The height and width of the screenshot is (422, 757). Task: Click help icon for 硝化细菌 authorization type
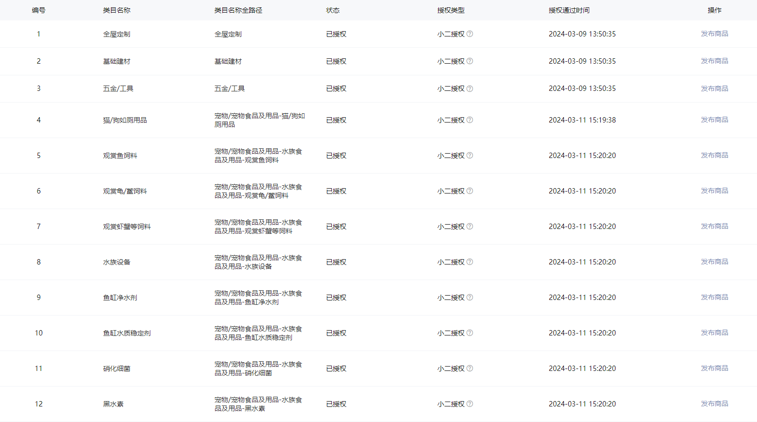click(x=469, y=369)
